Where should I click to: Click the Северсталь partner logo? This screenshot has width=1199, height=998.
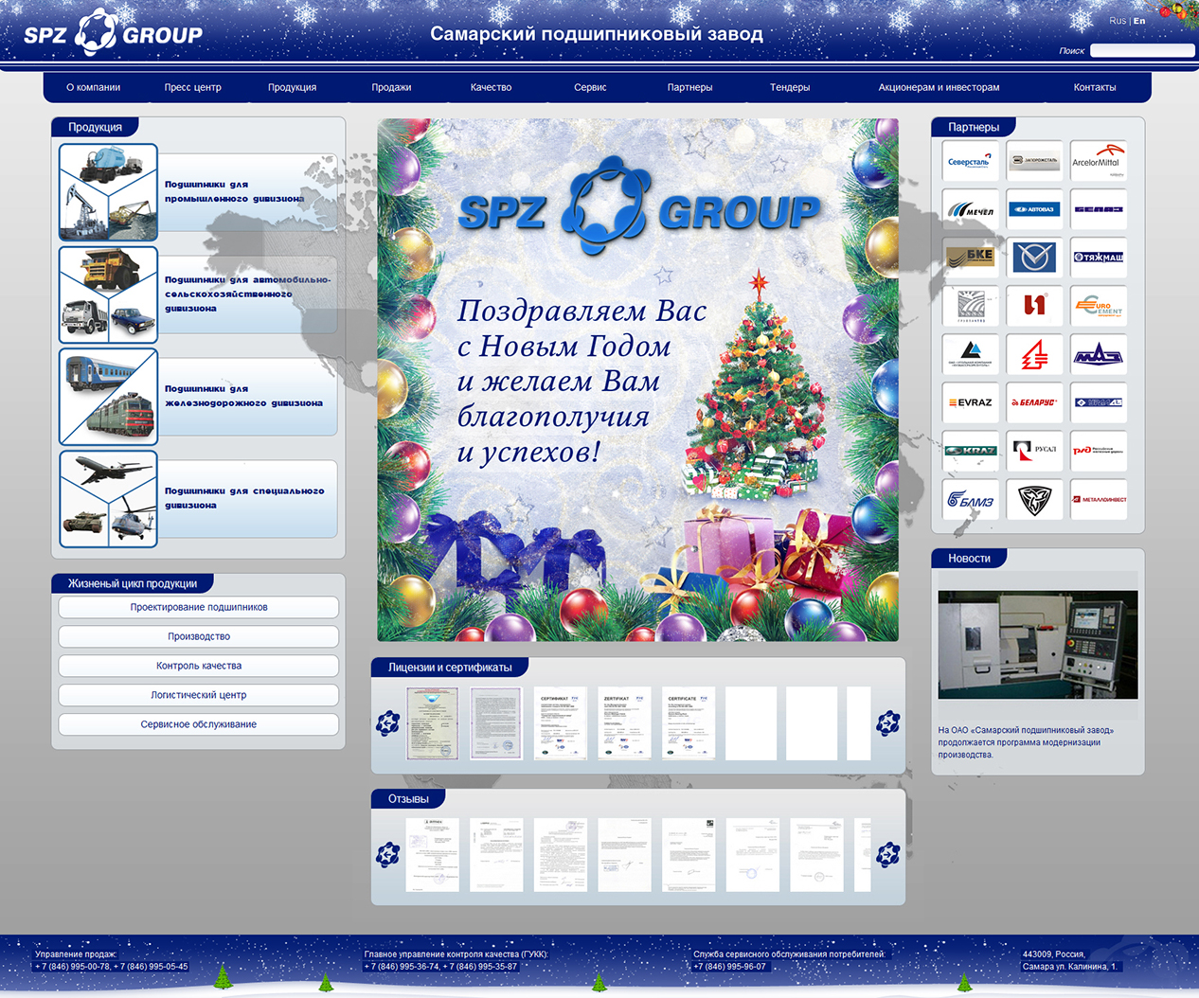click(970, 161)
